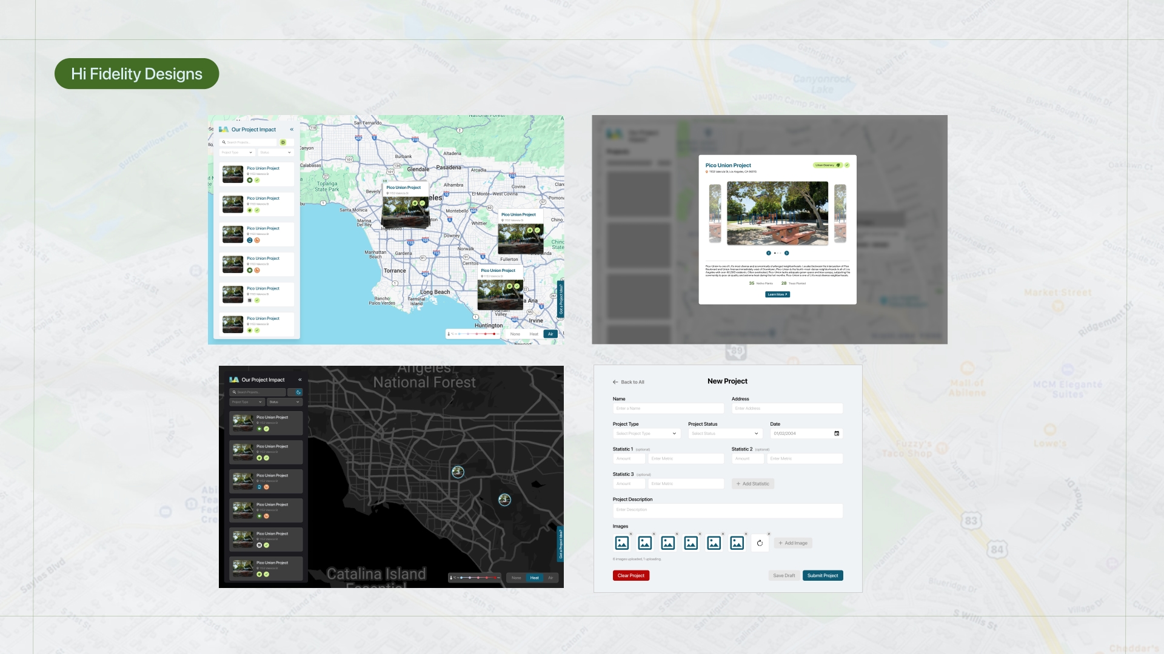
Task: Remove the first uploaded image thumbnail
Action: pyautogui.click(x=631, y=534)
